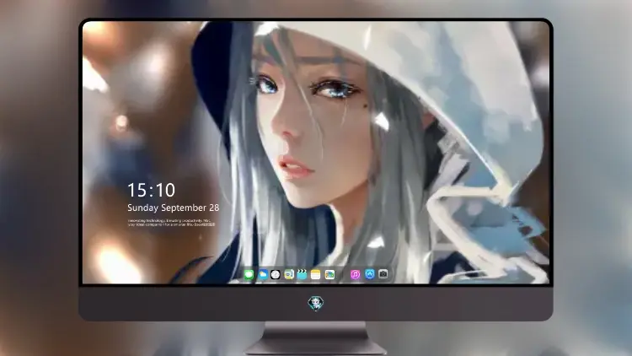Click the small quote text under the date
Image resolution: width=632 pixels, height=356 pixels.
[x=171, y=223]
